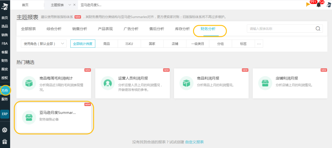Viewport: 332px width, 148px height.
Task: Open the bell alerts icon
Action: coord(318,5)
